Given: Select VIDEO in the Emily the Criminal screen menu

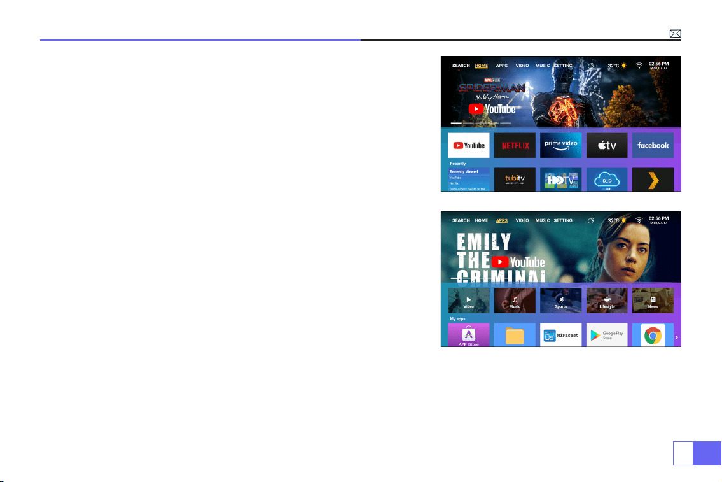Looking at the screenshot, I should (x=522, y=220).
